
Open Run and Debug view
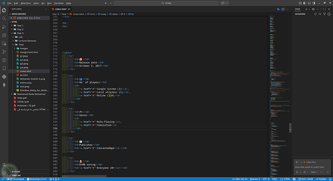coord(4,27)
